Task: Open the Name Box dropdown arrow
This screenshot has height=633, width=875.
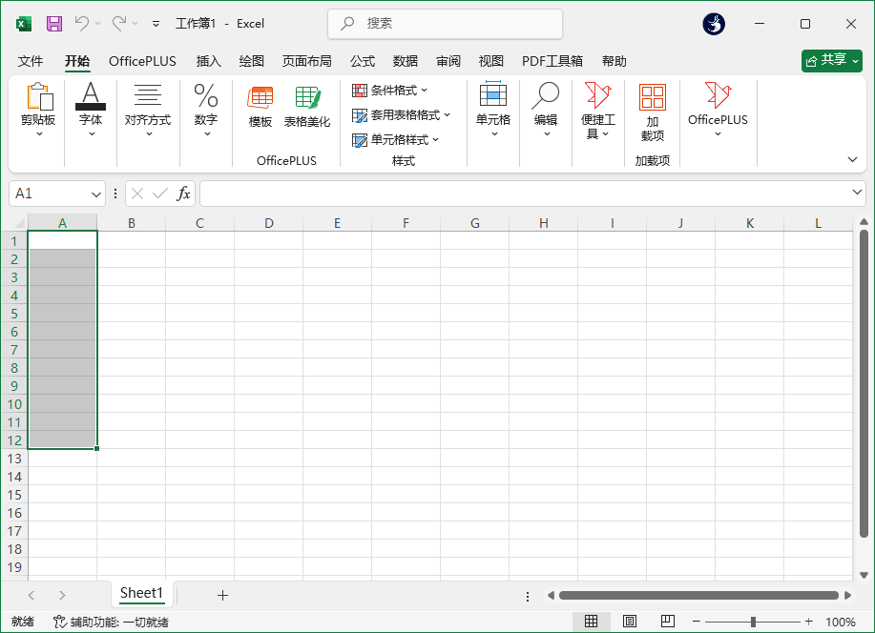Action: coord(95,194)
